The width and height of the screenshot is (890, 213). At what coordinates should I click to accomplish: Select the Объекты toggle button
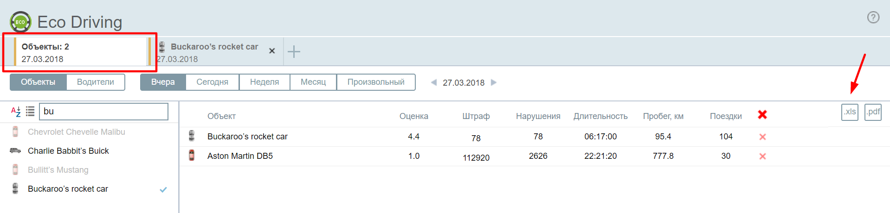38,82
